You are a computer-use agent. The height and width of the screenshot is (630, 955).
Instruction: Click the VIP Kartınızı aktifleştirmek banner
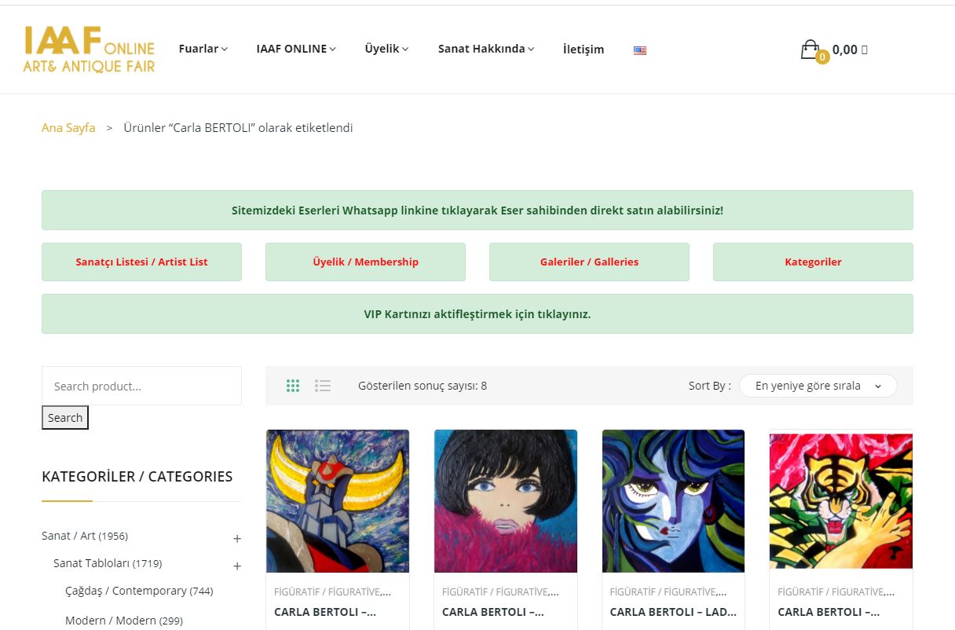coord(477,313)
